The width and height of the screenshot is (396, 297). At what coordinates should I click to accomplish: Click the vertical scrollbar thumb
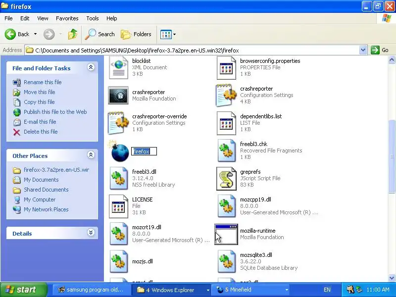(x=392, y=156)
